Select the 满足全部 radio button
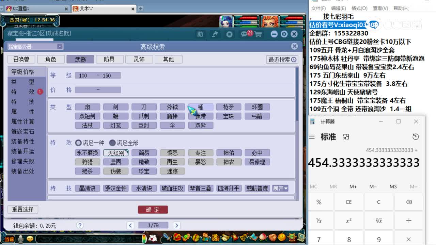The width and height of the screenshot is (436, 245). point(113,143)
